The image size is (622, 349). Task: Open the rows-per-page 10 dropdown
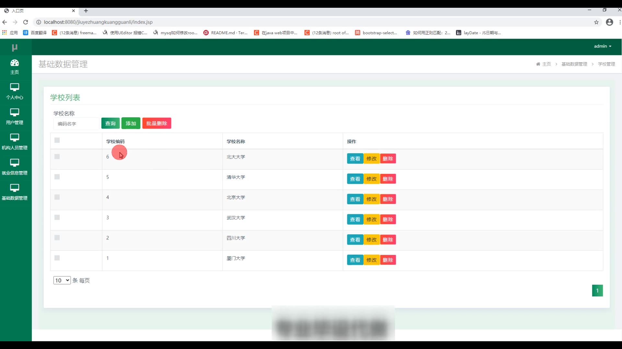coord(62,280)
